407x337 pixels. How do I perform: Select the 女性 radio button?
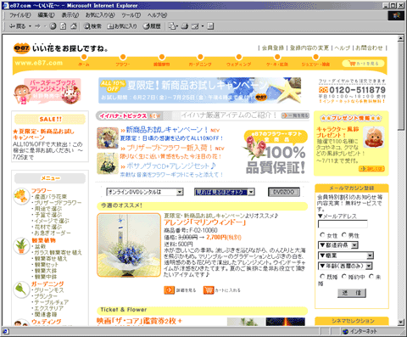(x=322, y=235)
